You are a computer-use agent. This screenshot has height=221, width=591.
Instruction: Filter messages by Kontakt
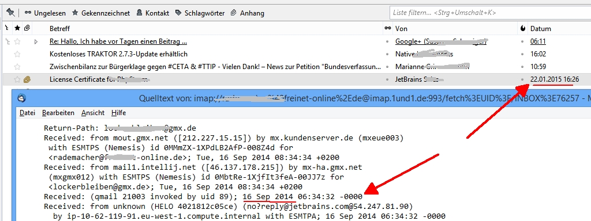pyautogui.click(x=152, y=13)
